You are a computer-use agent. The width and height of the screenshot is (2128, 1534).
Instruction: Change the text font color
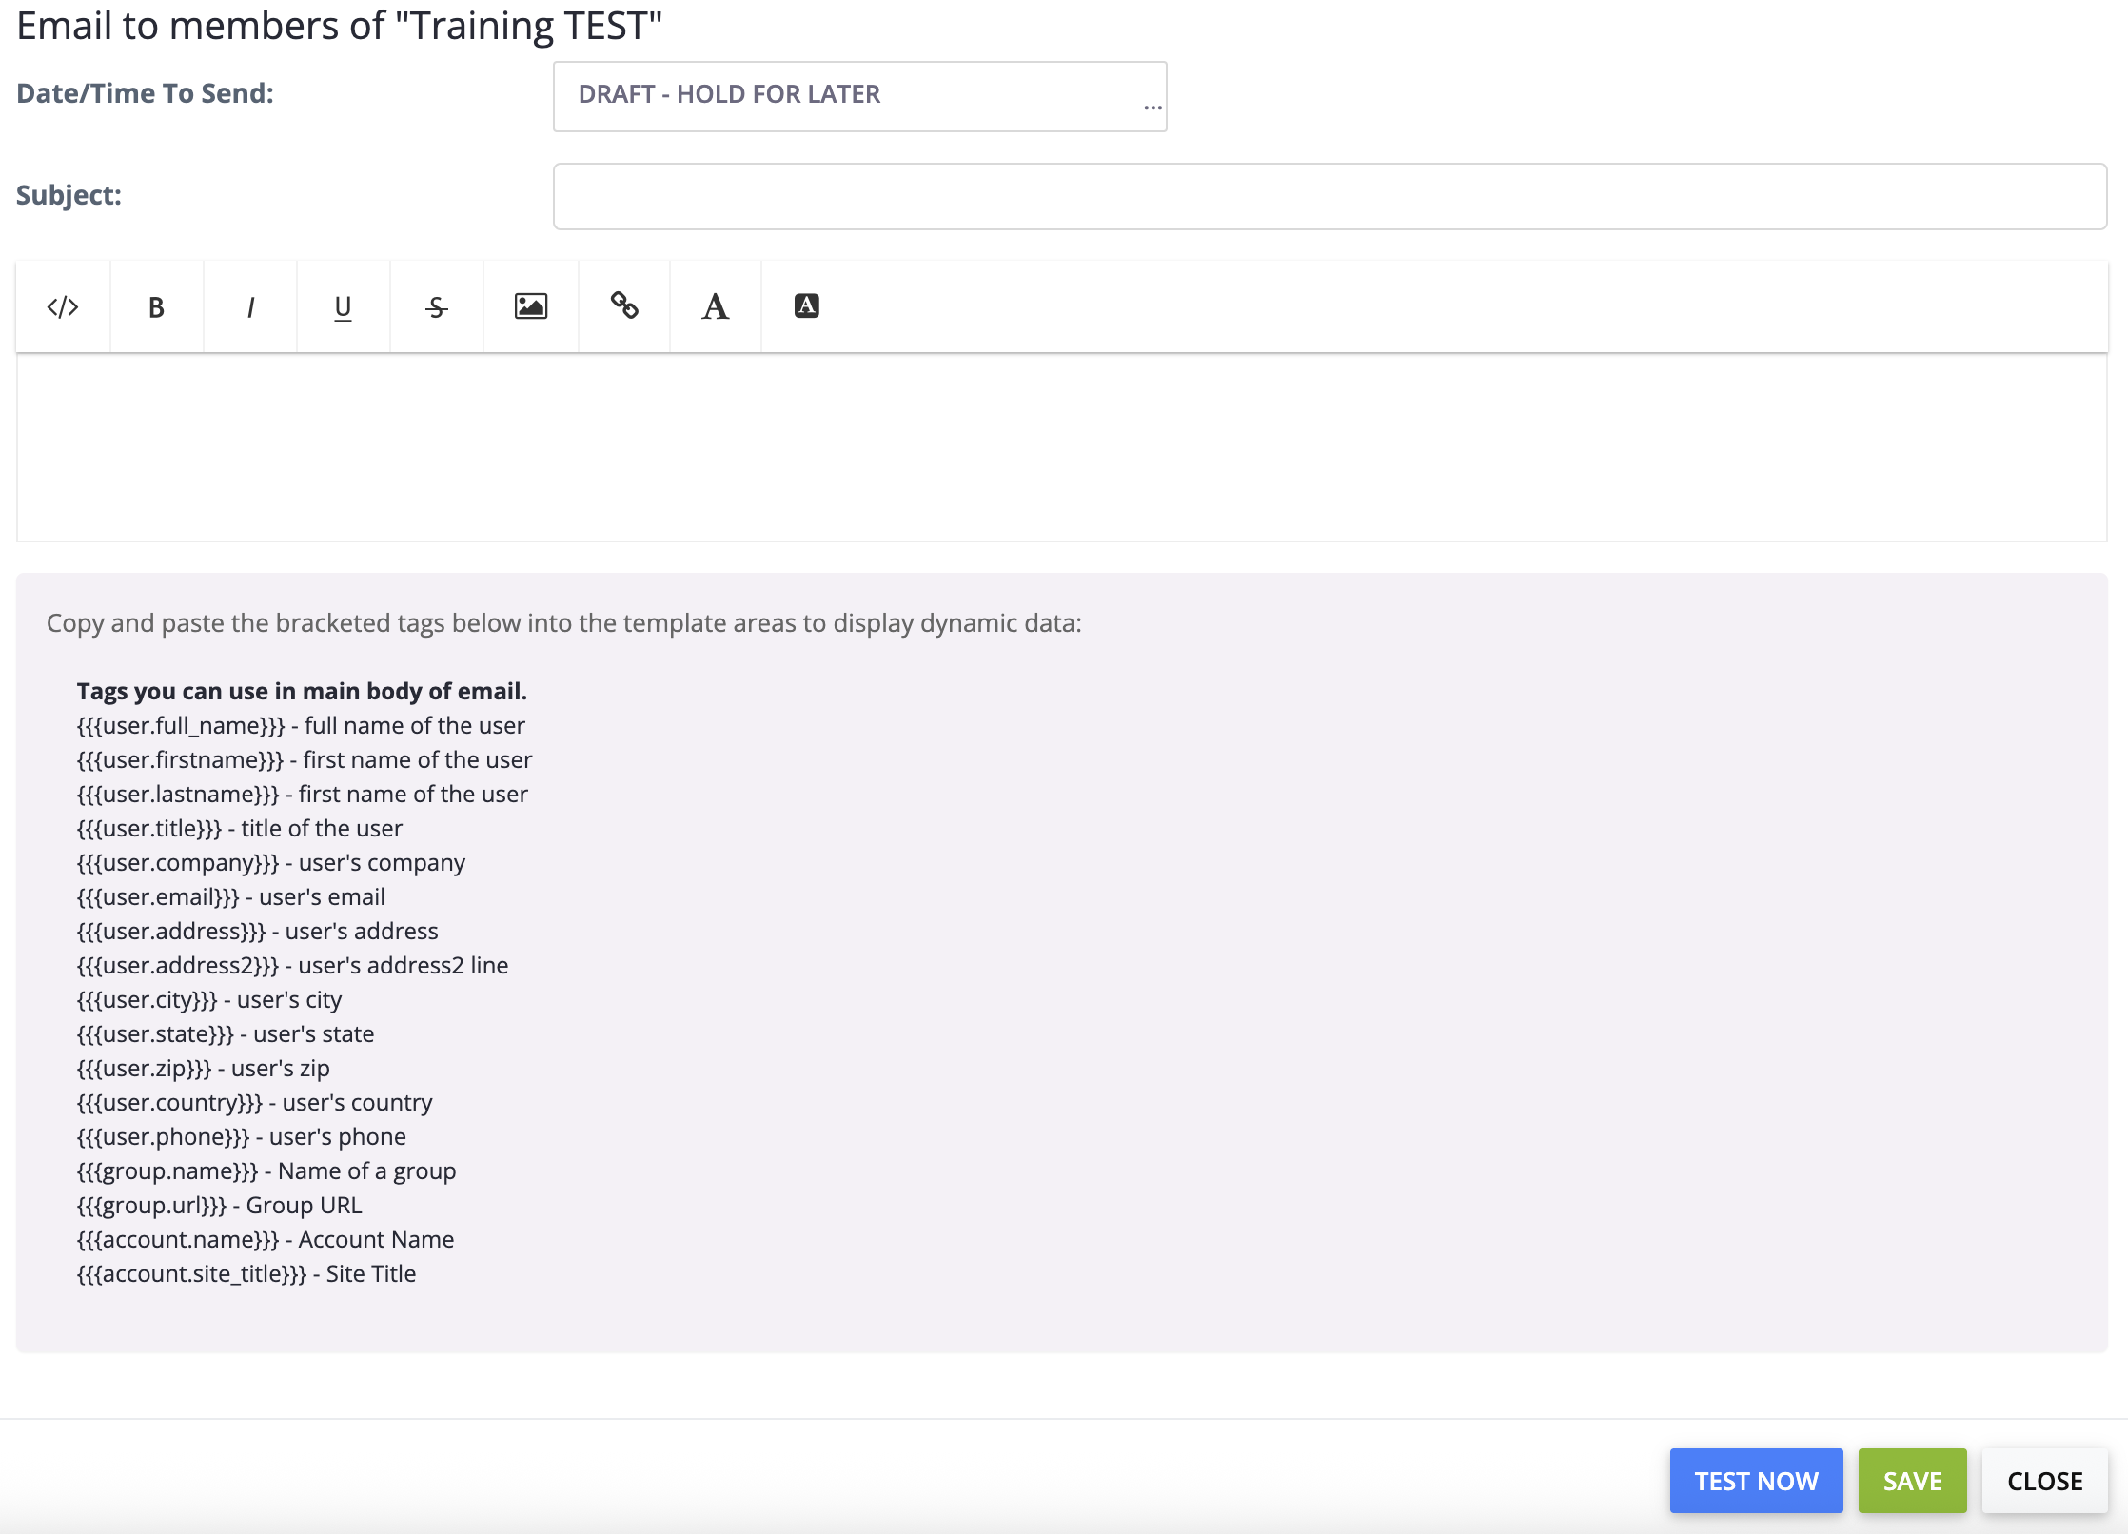coord(716,306)
